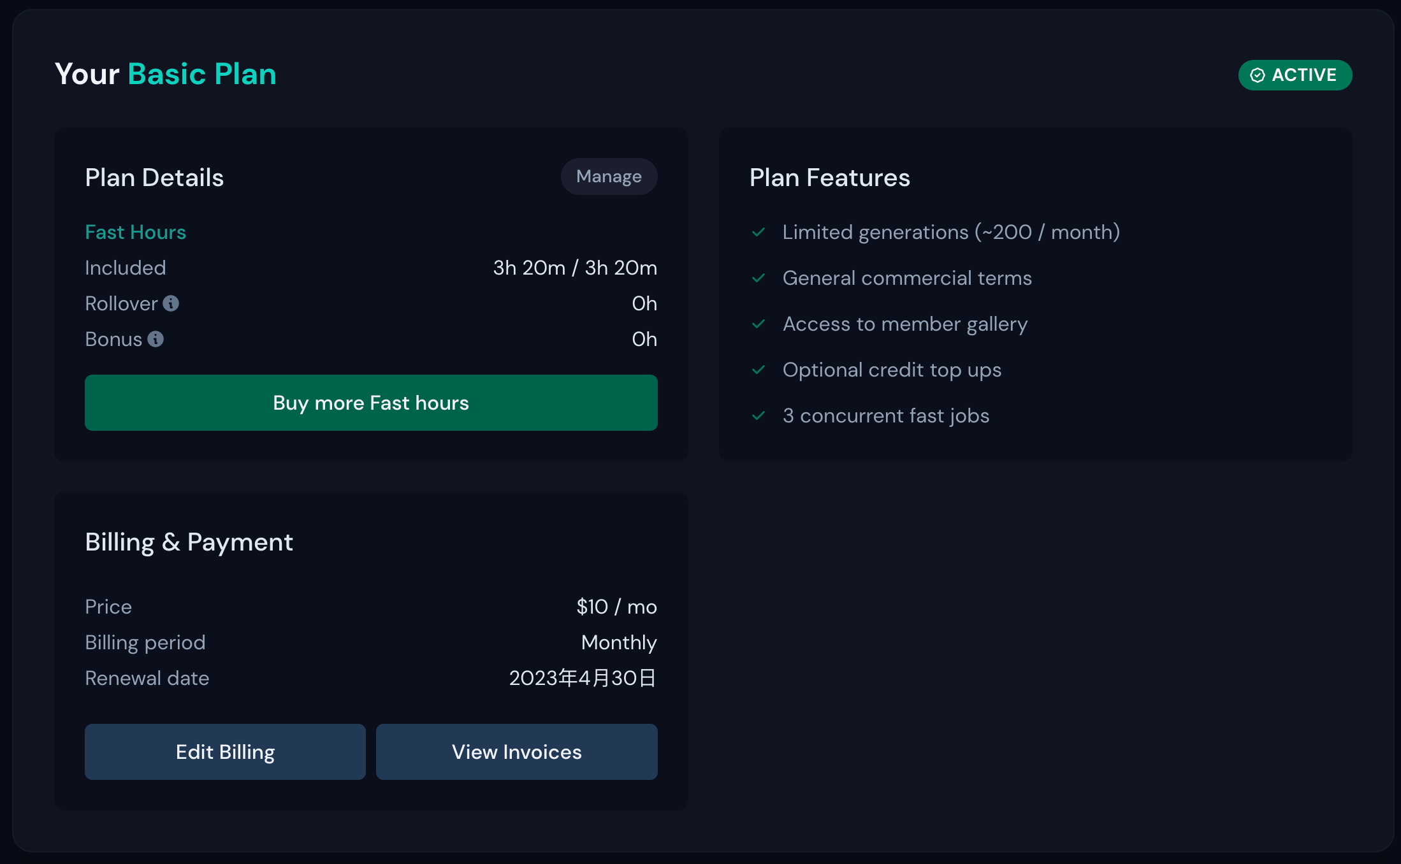Image resolution: width=1401 pixels, height=864 pixels.
Task: Open the Manage plan button
Action: tap(609, 176)
